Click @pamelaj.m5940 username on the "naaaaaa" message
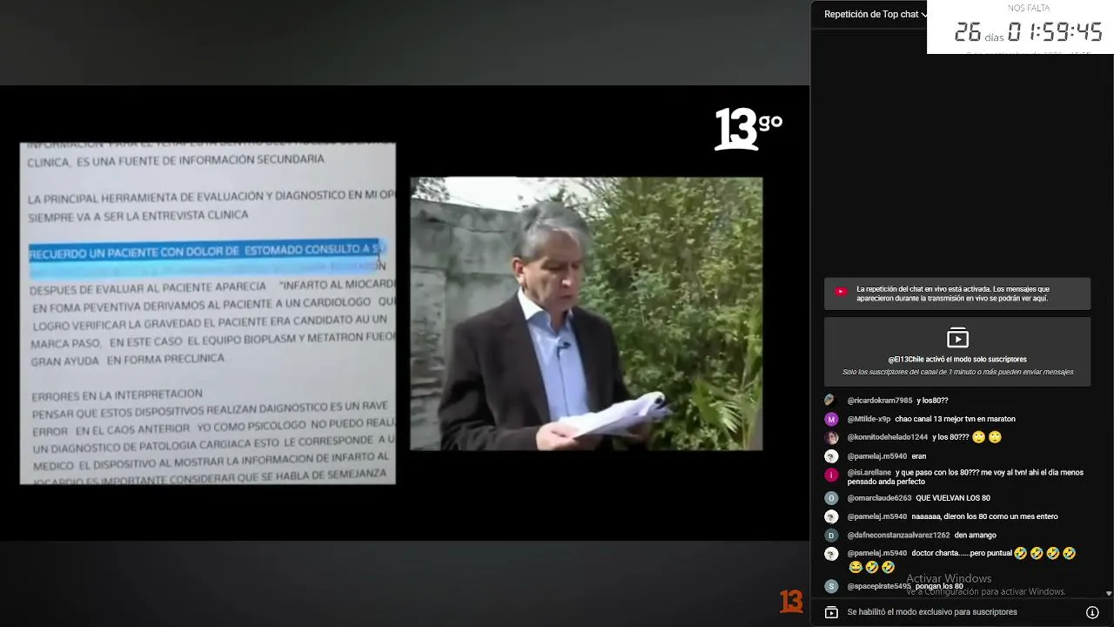The image size is (1114, 627). (877, 516)
